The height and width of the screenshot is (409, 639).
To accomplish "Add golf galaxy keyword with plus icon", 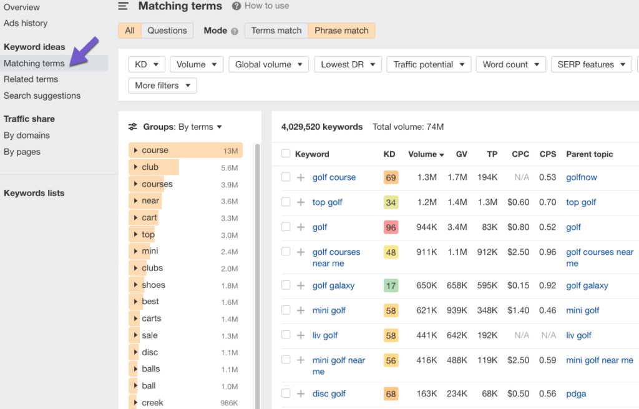I will click(301, 285).
